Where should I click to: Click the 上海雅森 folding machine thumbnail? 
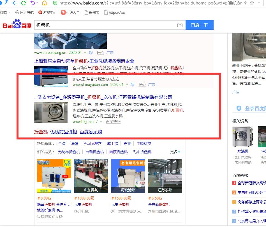click(x=51, y=76)
